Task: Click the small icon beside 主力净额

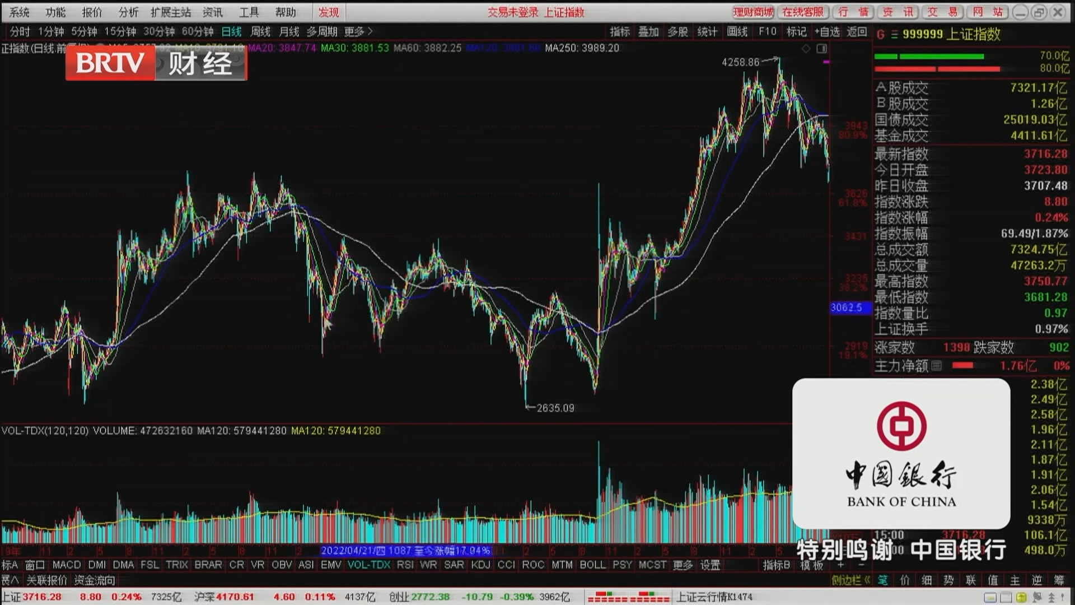Action: [936, 366]
